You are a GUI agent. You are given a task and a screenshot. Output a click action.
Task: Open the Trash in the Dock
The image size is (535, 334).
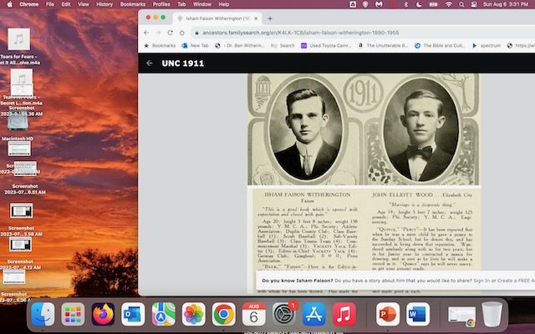[x=492, y=314]
